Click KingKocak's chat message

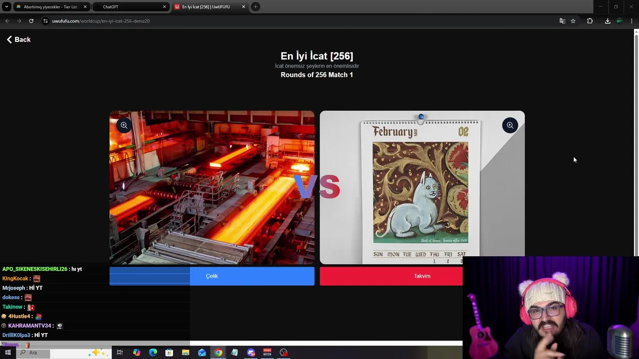tap(21, 279)
